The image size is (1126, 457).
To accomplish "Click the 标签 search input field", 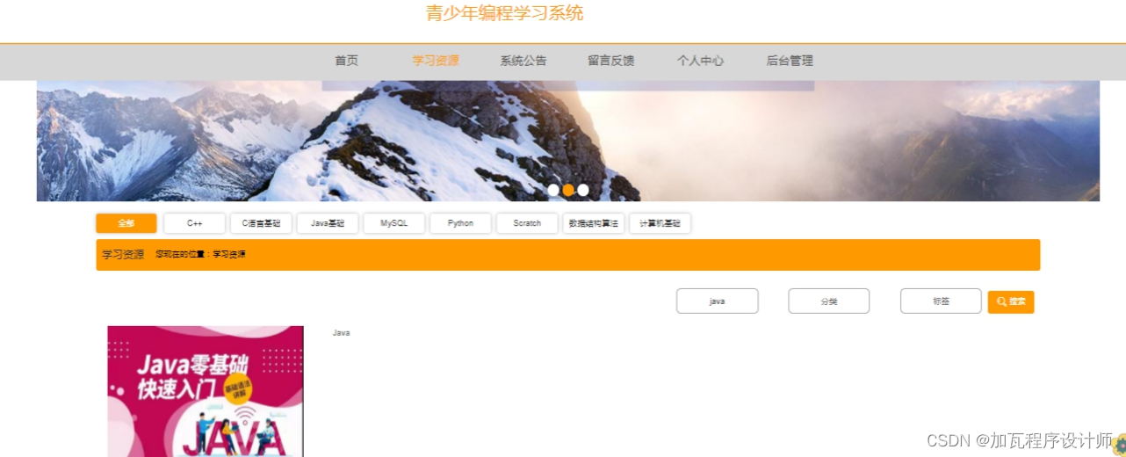I will 941,301.
